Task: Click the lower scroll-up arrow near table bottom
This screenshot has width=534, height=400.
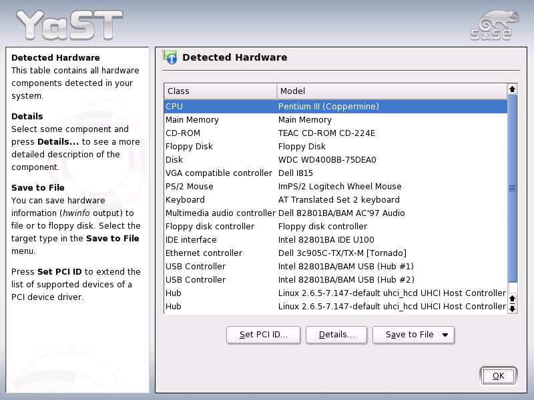Action: coord(512,298)
